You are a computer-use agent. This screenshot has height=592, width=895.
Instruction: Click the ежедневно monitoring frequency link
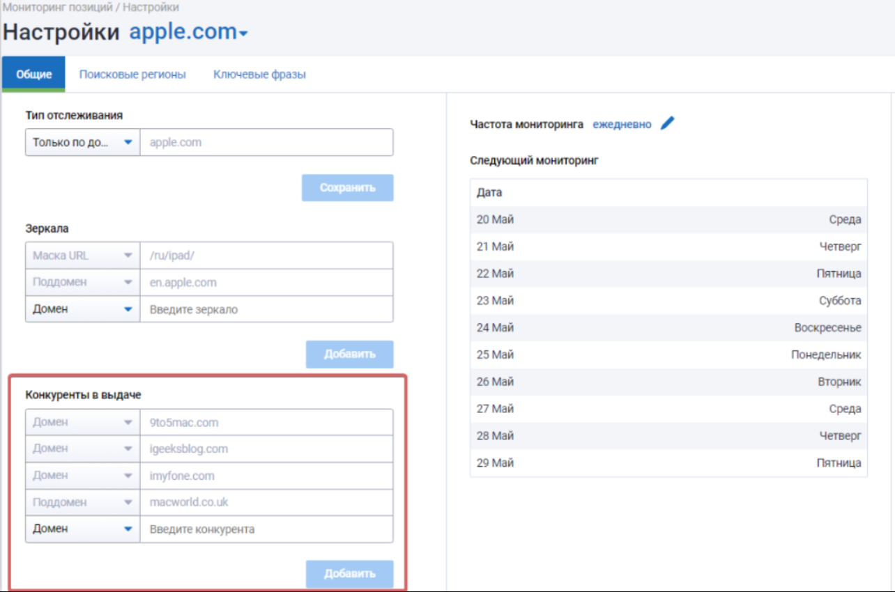coord(622,125)
